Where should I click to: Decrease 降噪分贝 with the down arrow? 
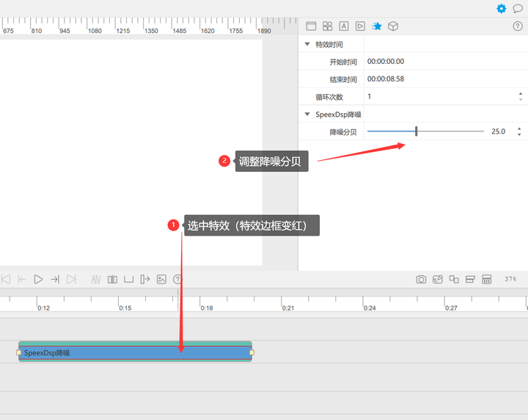(x=519, y=134)
